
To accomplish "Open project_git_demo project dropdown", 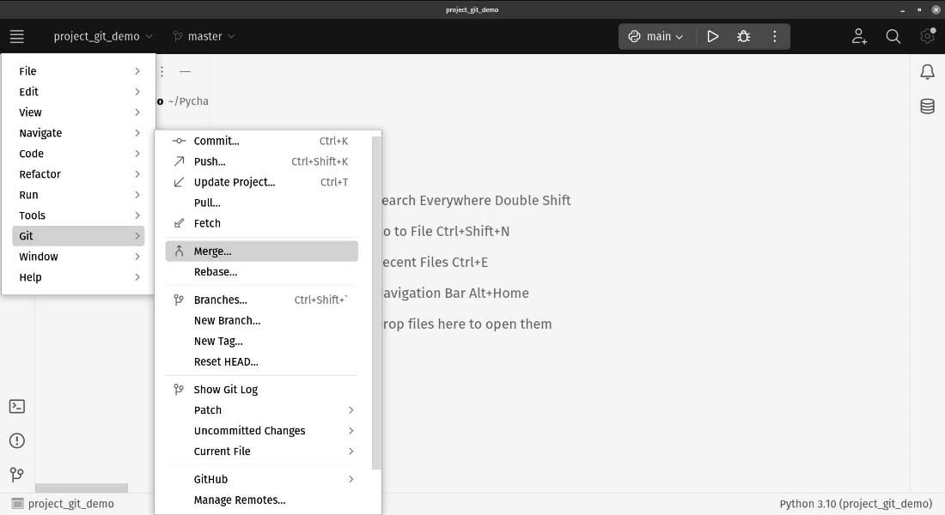I will click(x=103, y=37).
